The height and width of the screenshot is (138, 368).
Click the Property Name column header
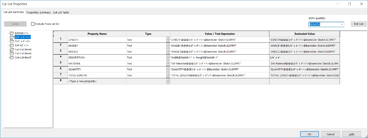97,34
